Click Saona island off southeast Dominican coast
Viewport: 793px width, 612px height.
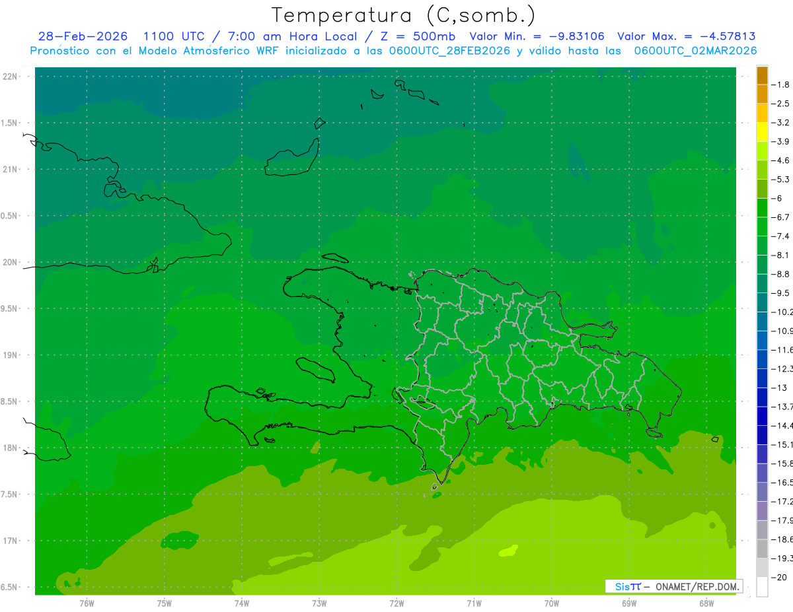click(655, 433)
